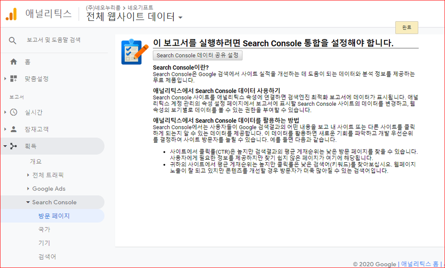
Task: Expand the 맞춤설정 section arrow
Action: tap(5, 79)
